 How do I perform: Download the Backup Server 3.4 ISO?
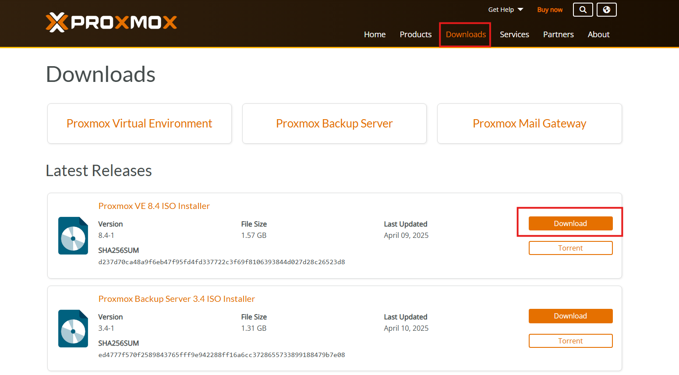tap(570, 316)
